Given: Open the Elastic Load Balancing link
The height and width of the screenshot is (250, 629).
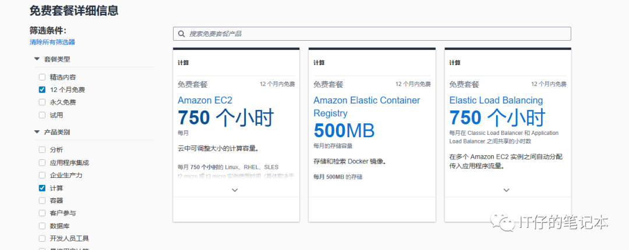Looking at the screenshot, I should pyautogui.click(x=496, y=101).
